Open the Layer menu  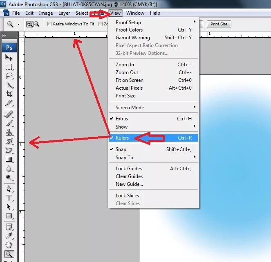point(64,13)
